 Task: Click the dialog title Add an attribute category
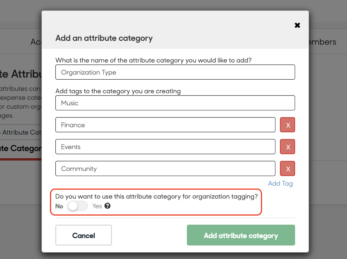coord(104,38)
